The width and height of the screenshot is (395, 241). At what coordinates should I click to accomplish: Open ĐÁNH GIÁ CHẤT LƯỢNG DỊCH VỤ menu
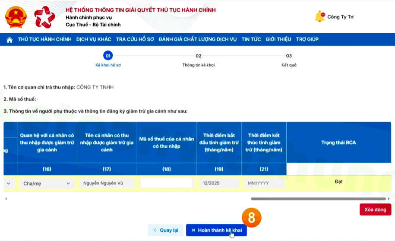(x=198, y=39)
